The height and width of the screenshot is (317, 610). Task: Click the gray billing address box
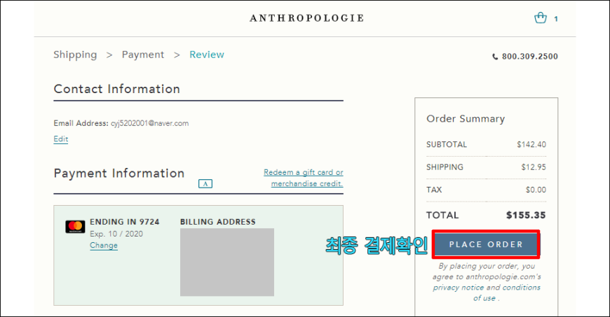227,262
